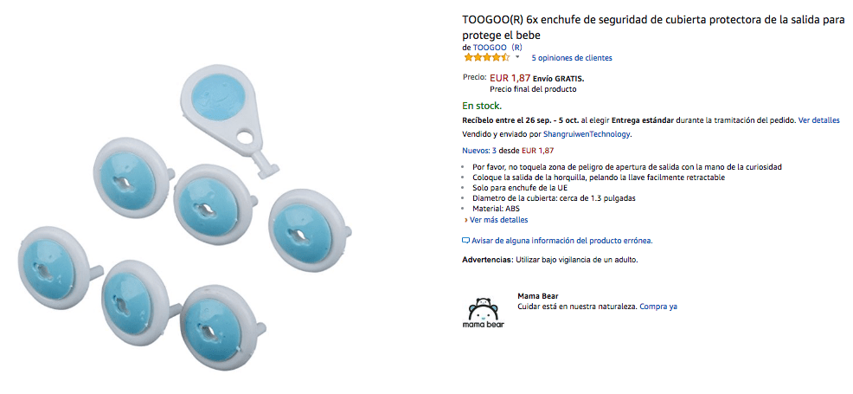The height and width of the screenshot is (394, 853).
Task: Click 'Envío GRATIS.' shipping text
Action: [x=559, y=79]
